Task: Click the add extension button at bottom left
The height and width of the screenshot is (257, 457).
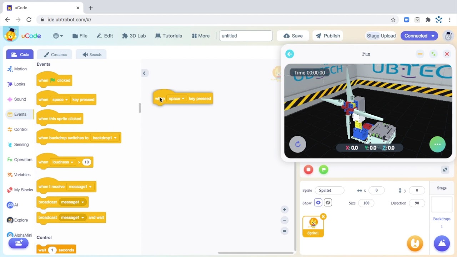Action: [19, 243]
